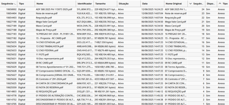Select 14 CND ESTADUAL.pdf in Nome column
The width and height of the screenshot is (229, 105).
click(48, 42)
